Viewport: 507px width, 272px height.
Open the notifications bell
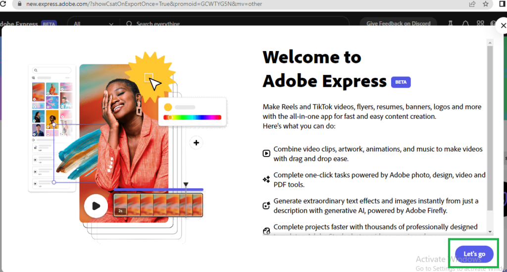pyautogui.click(x=465, y=23)
